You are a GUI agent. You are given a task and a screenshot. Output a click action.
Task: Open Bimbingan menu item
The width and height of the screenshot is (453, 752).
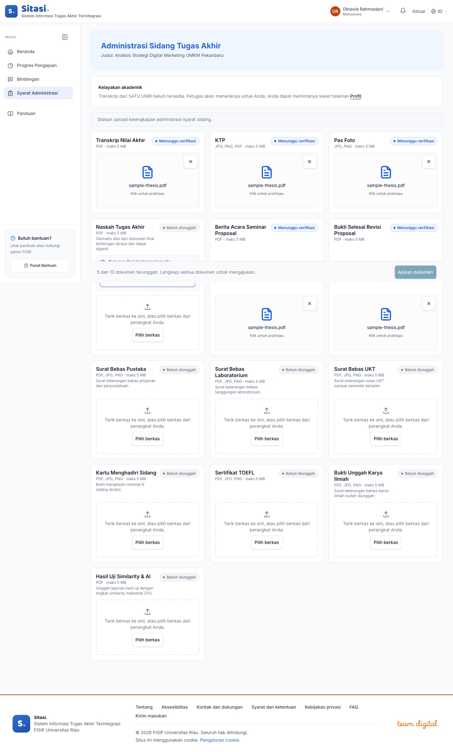38,79
